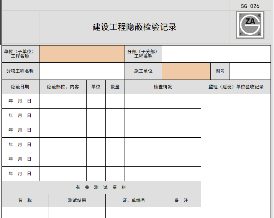Click the large empty area under 监理（建设）单位验收记录
The width and height of the screenshot is (274, 218).
pos(236,156)
